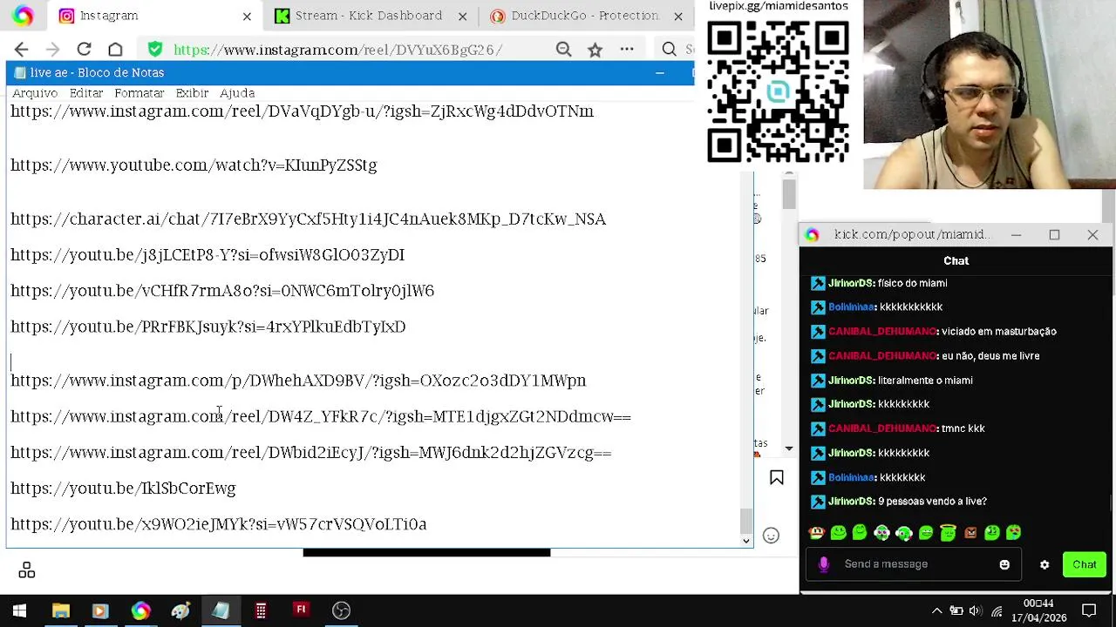Screen dimensions: 1116x627
Task: Click the browser page scrollbar thumb
Action: tap(789, 195)
